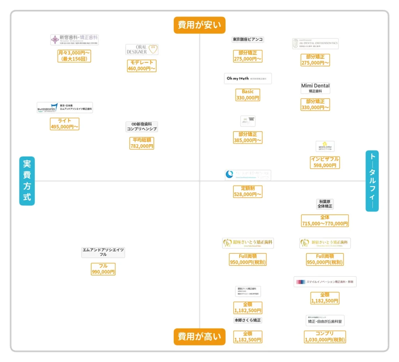Click the 東京銀座ビアンコ label
Viewport: 399px width, 362px height.
click(x=248, y=39)
